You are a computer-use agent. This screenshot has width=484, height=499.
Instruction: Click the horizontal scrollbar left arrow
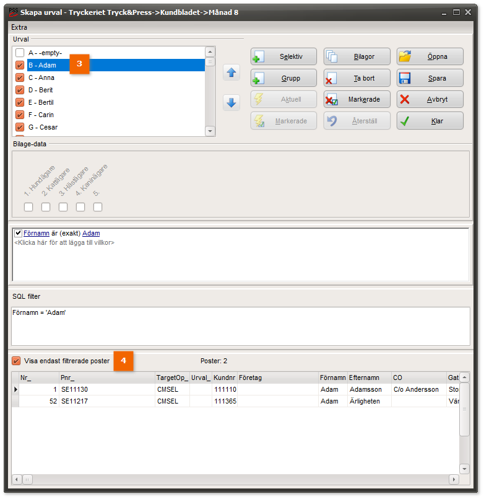17,479
